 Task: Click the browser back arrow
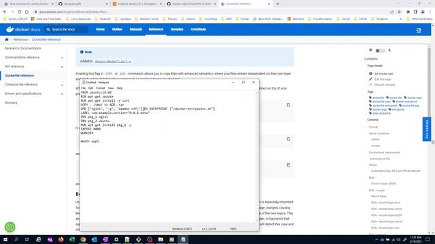coord(5,12)
